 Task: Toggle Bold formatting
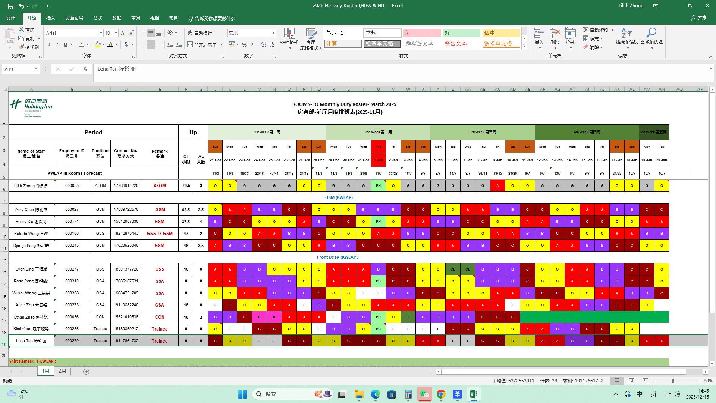(x=49, y=44)
